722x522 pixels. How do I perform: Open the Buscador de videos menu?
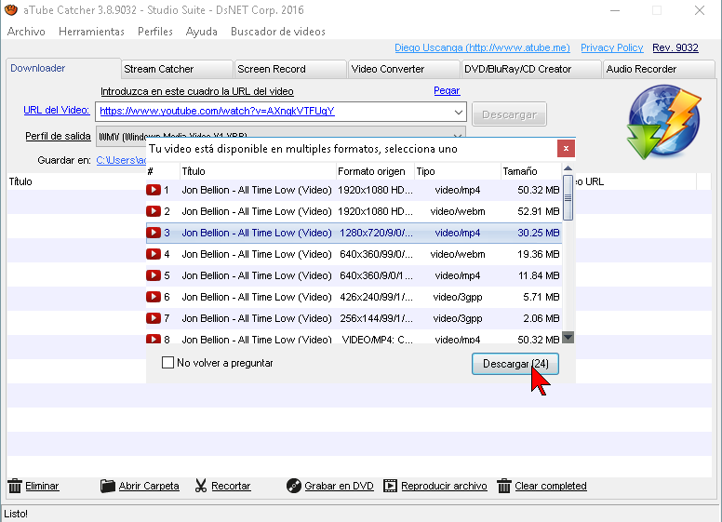click(x=278, y=32)
